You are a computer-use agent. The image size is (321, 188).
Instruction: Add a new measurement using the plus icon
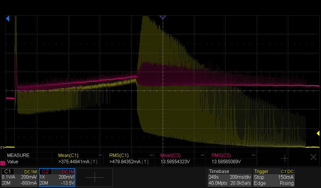(x=285, y=158)
